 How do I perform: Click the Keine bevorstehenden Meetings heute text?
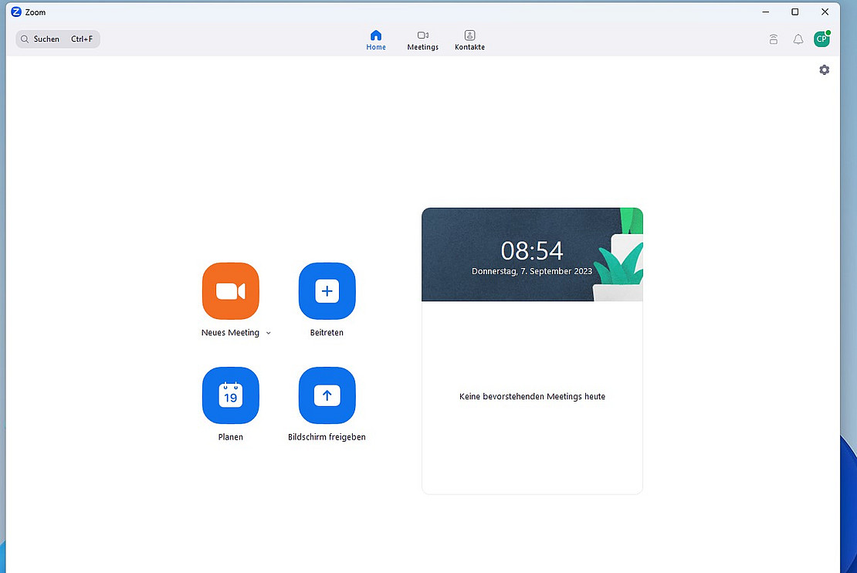tap(532, 397)
